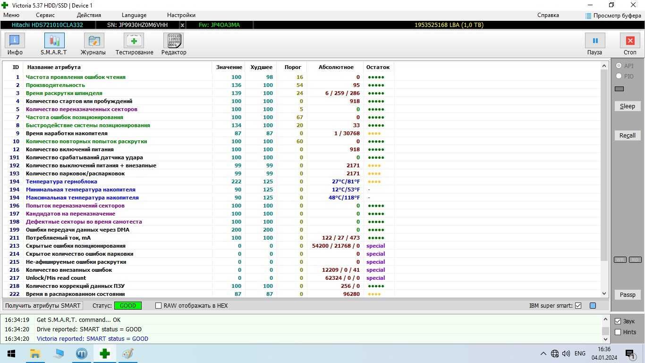Click the x beside the serial number
Screen dimensions: 645x363
click(183, 25)
